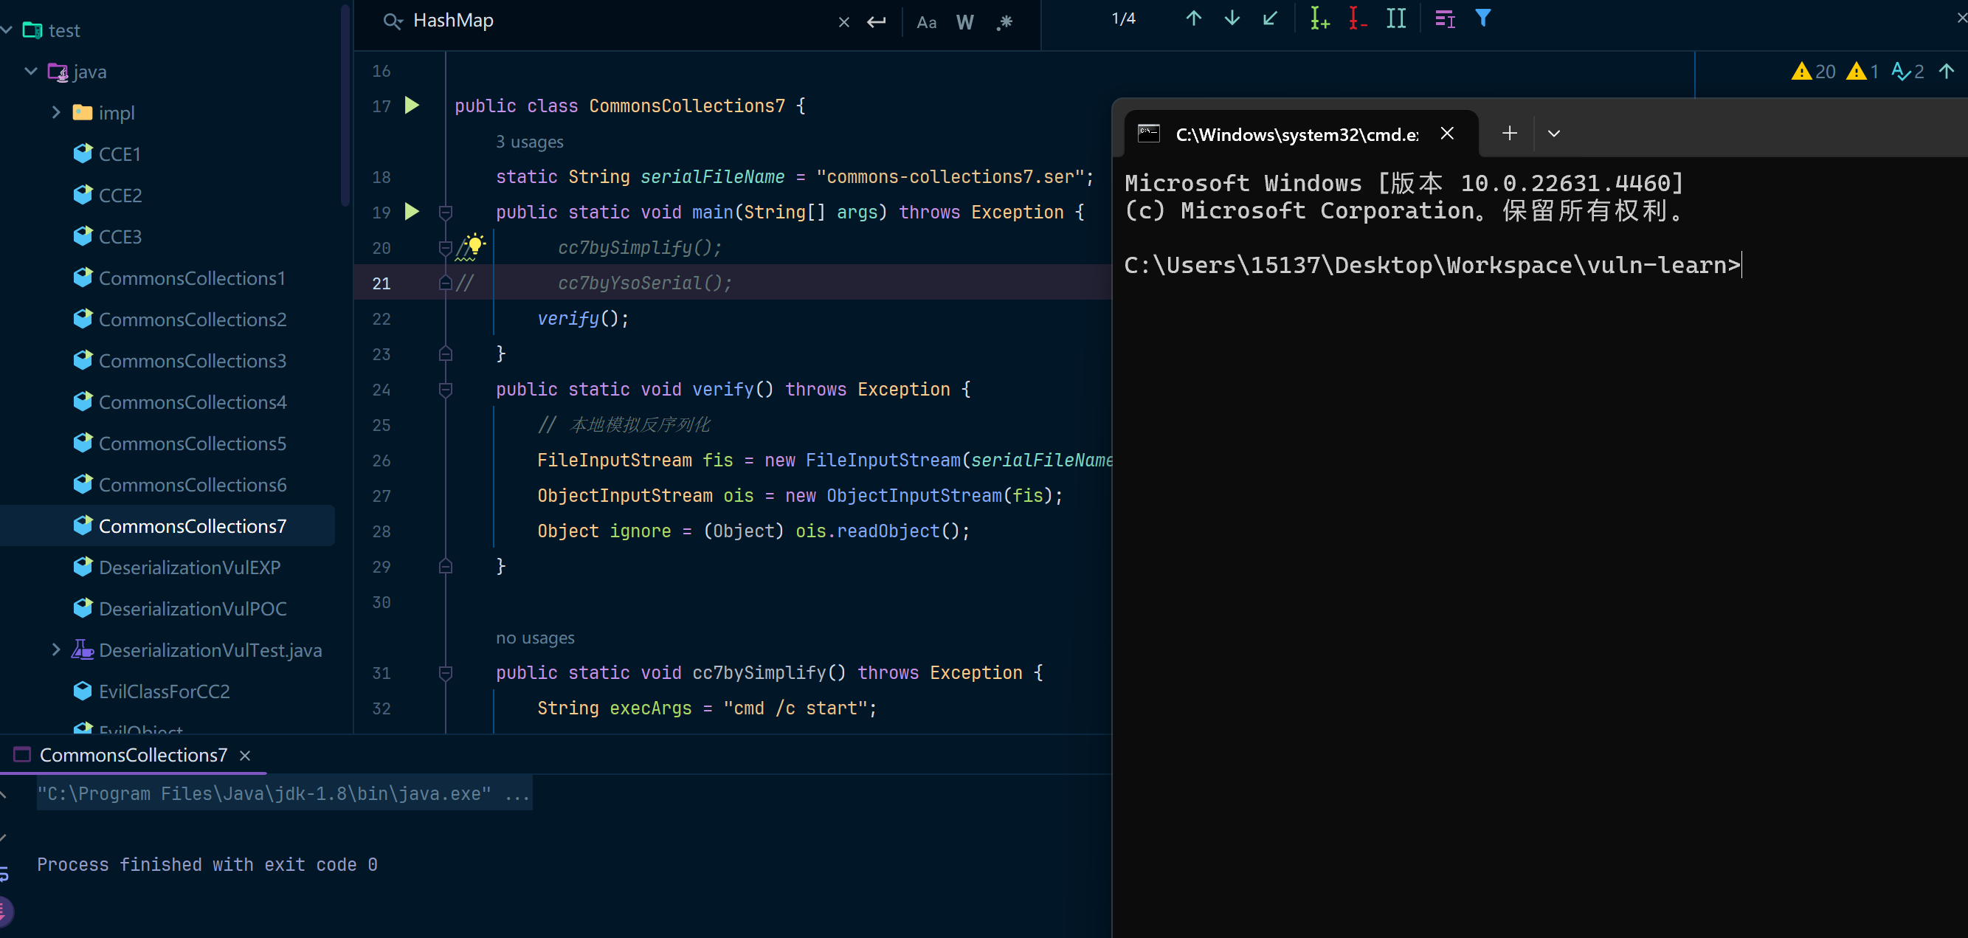Toggle whole Words matching in search
The height and width of the screenshot is (938, 1968).
point(965,21)
